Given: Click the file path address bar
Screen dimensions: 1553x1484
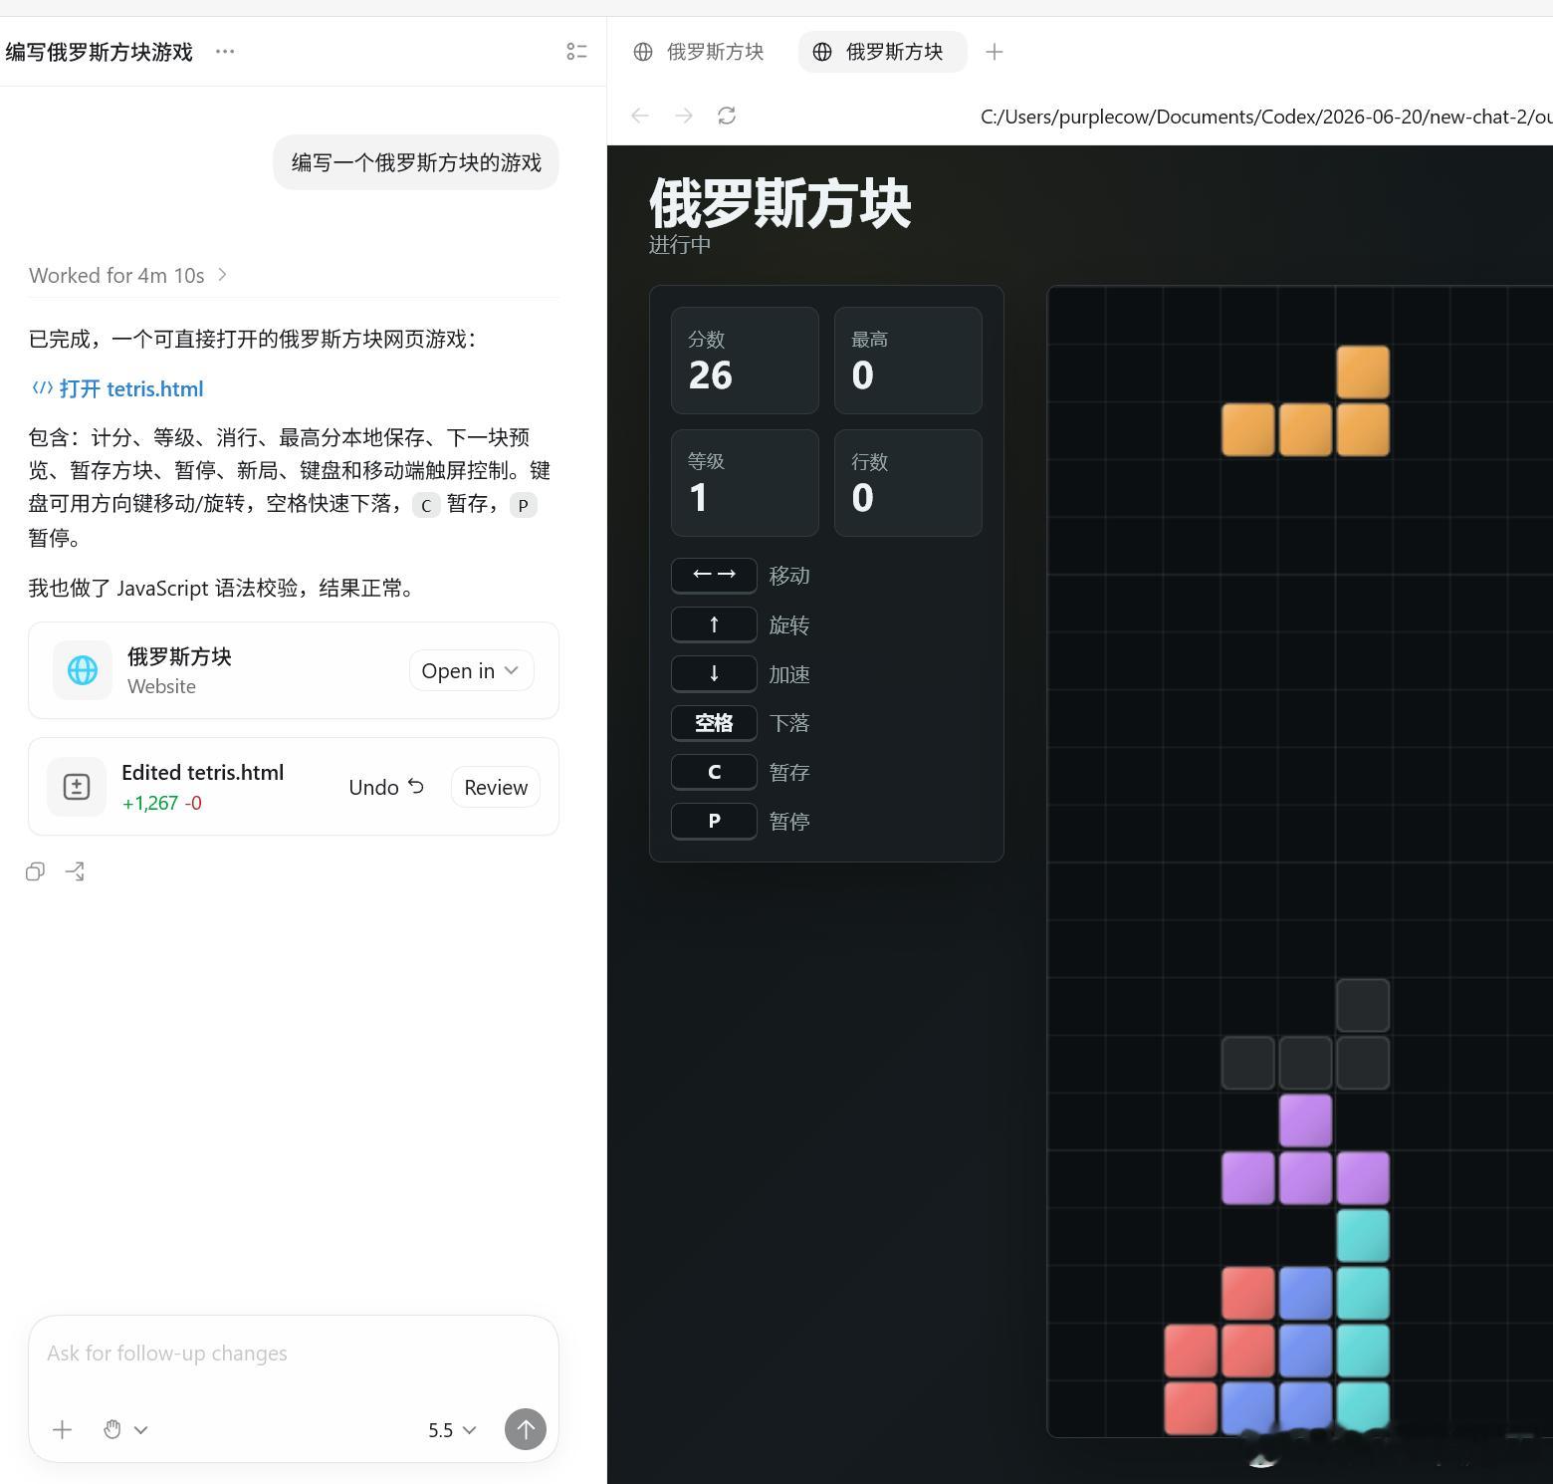Looking at the screenshot, I should (x=1264, y=117).
